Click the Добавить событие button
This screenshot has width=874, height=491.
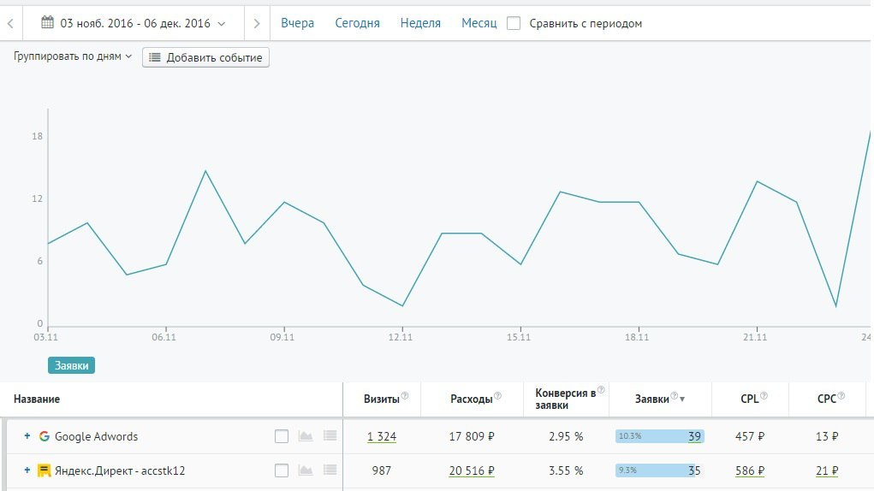(205, 57)
